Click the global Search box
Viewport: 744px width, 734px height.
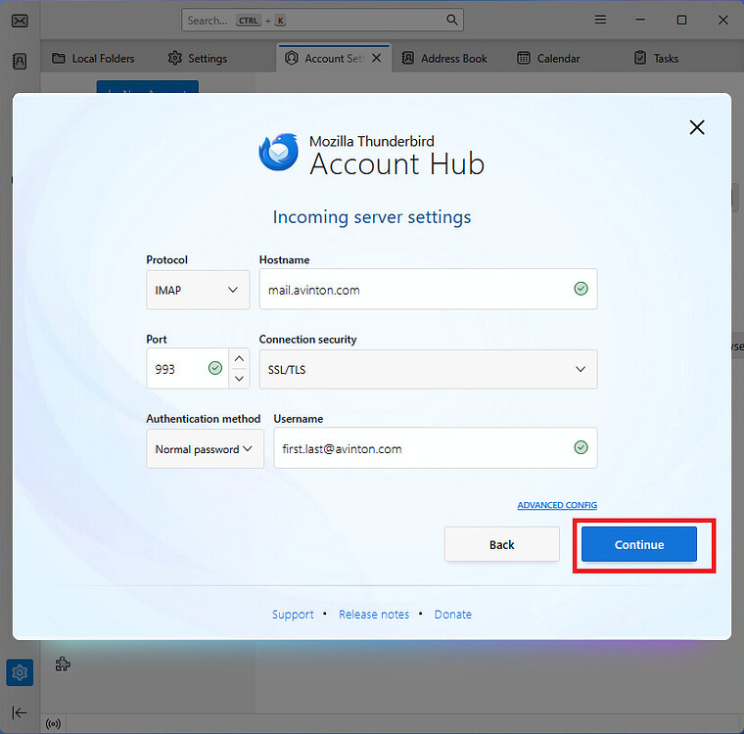(x=322, y=20)
